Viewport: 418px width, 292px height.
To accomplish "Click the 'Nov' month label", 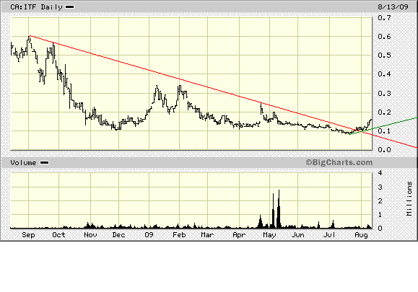I will pos(90,235).
